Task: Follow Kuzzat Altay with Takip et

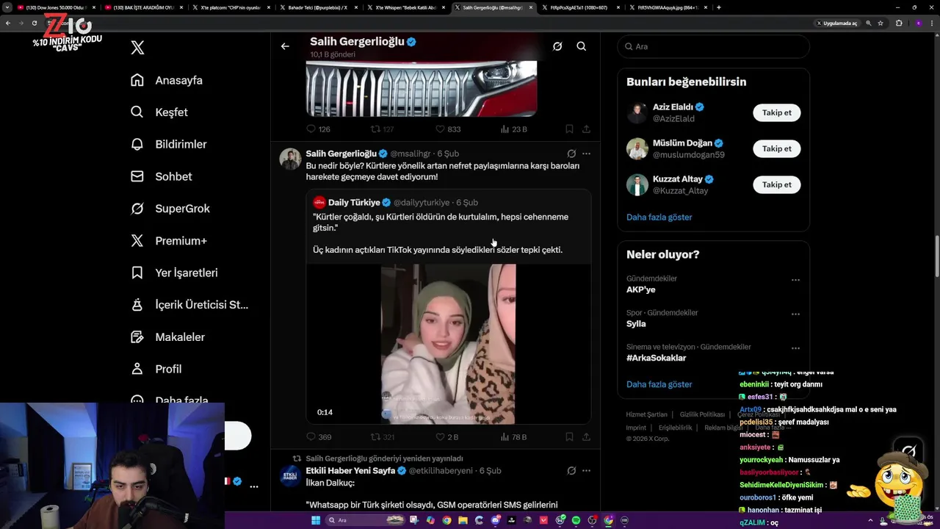Action: pyautogui.click(x=776, y=184)
